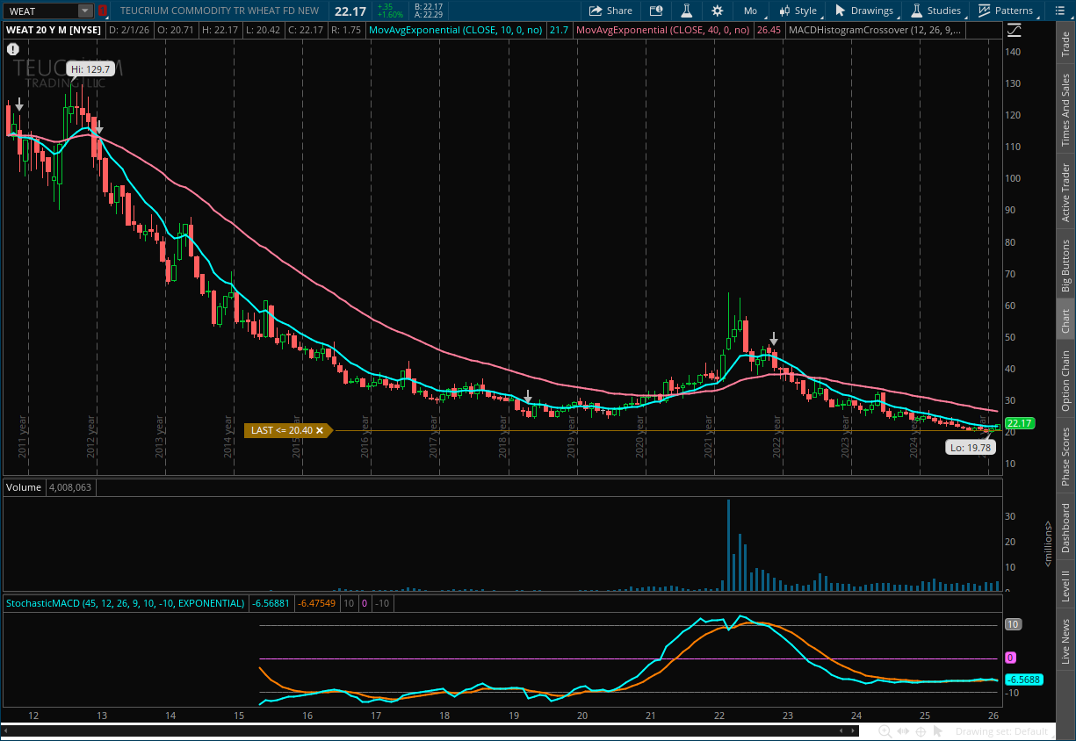The height and width of the screenshot is (741, 1076).
Task: Remove the LAST <= 20.40 alert line
Action: 320,430
